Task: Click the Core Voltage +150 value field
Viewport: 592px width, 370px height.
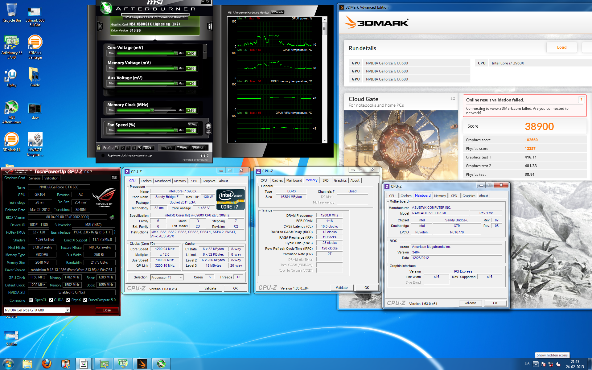Action: point(191,53)
